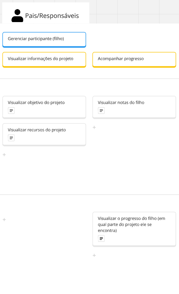Open the Visualizar o progresso do filho card
The height and width of the screenshot is (294, 179).
point(134,230)
